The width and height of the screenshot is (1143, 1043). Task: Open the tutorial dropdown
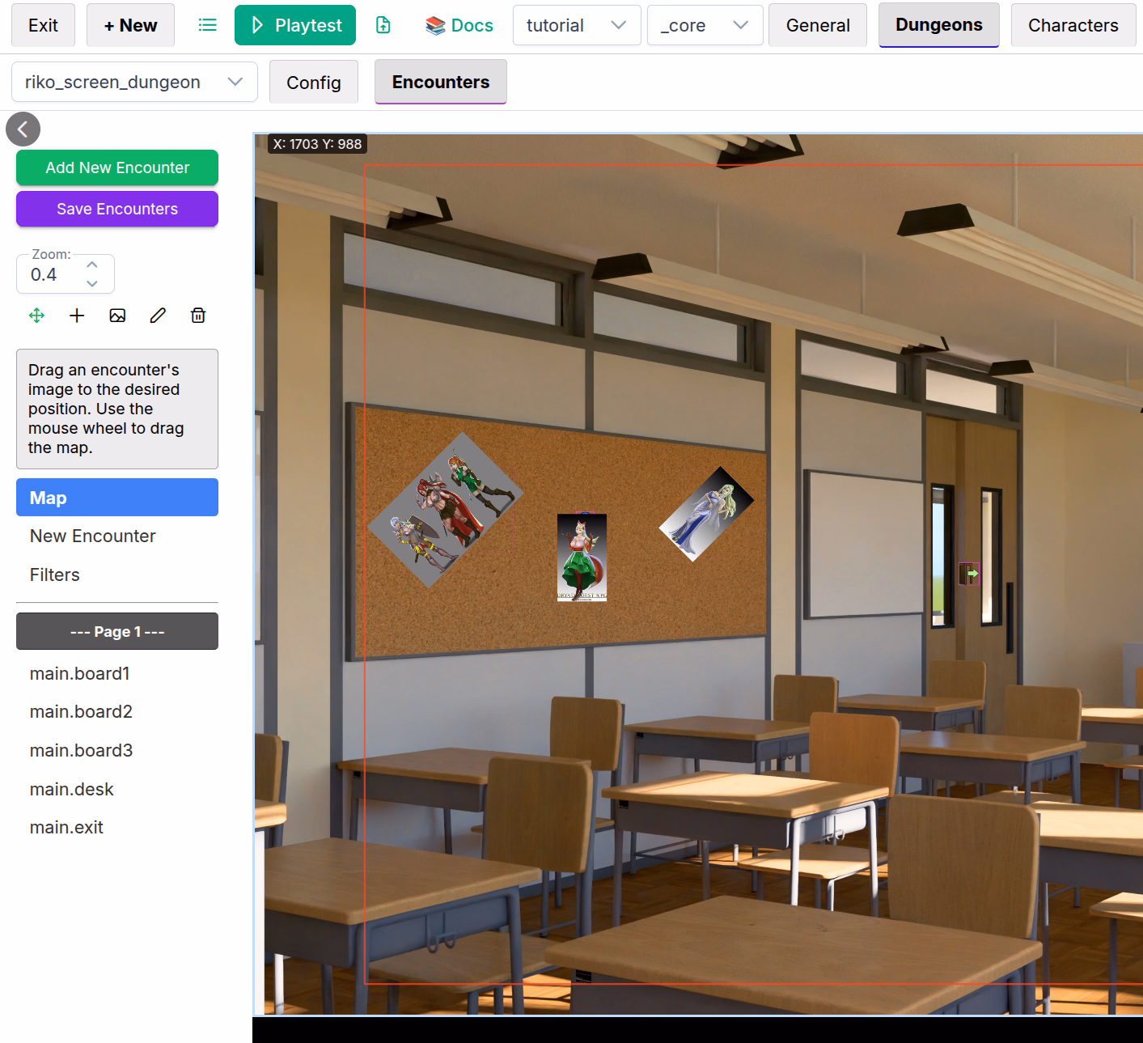coord(576,25)
